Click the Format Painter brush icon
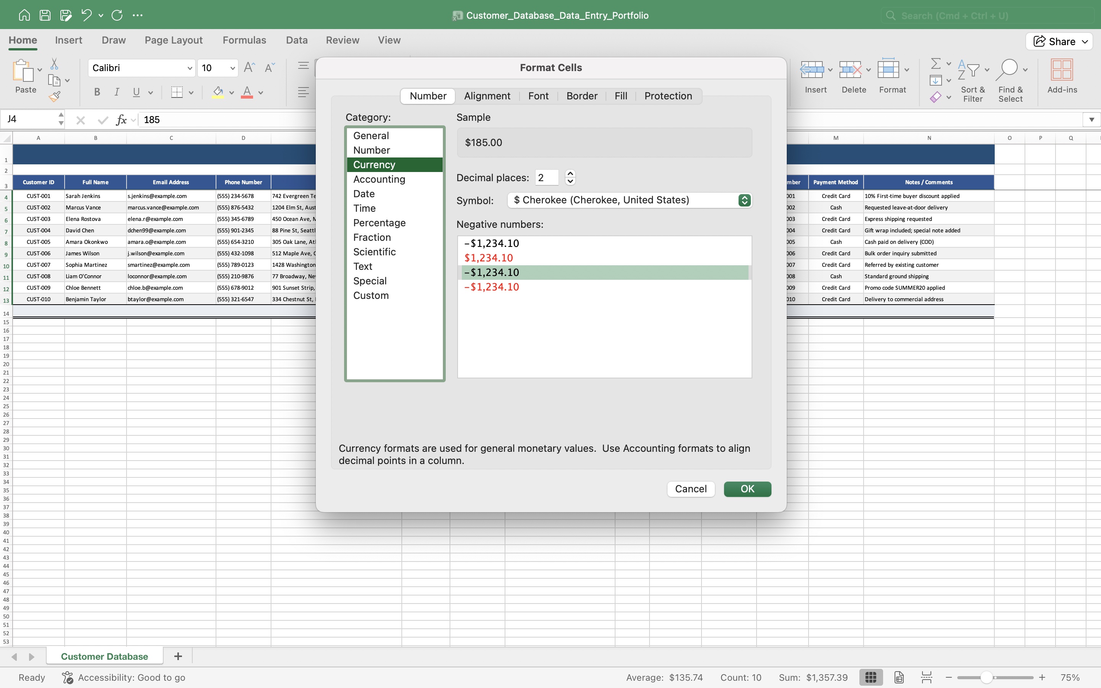1101x688 pixels. [x=55, y=96]
